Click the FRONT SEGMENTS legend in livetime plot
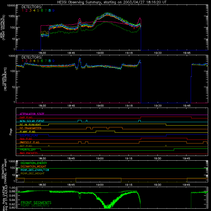 coord(36,203)
